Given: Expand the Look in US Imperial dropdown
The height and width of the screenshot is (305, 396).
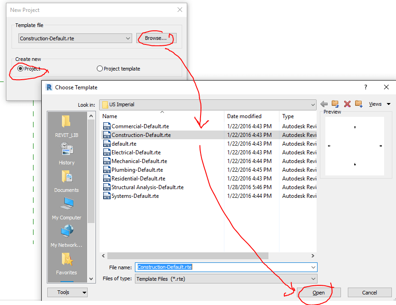Looking at the screenshot, I should pyautogui.click(x=207, y=104).
